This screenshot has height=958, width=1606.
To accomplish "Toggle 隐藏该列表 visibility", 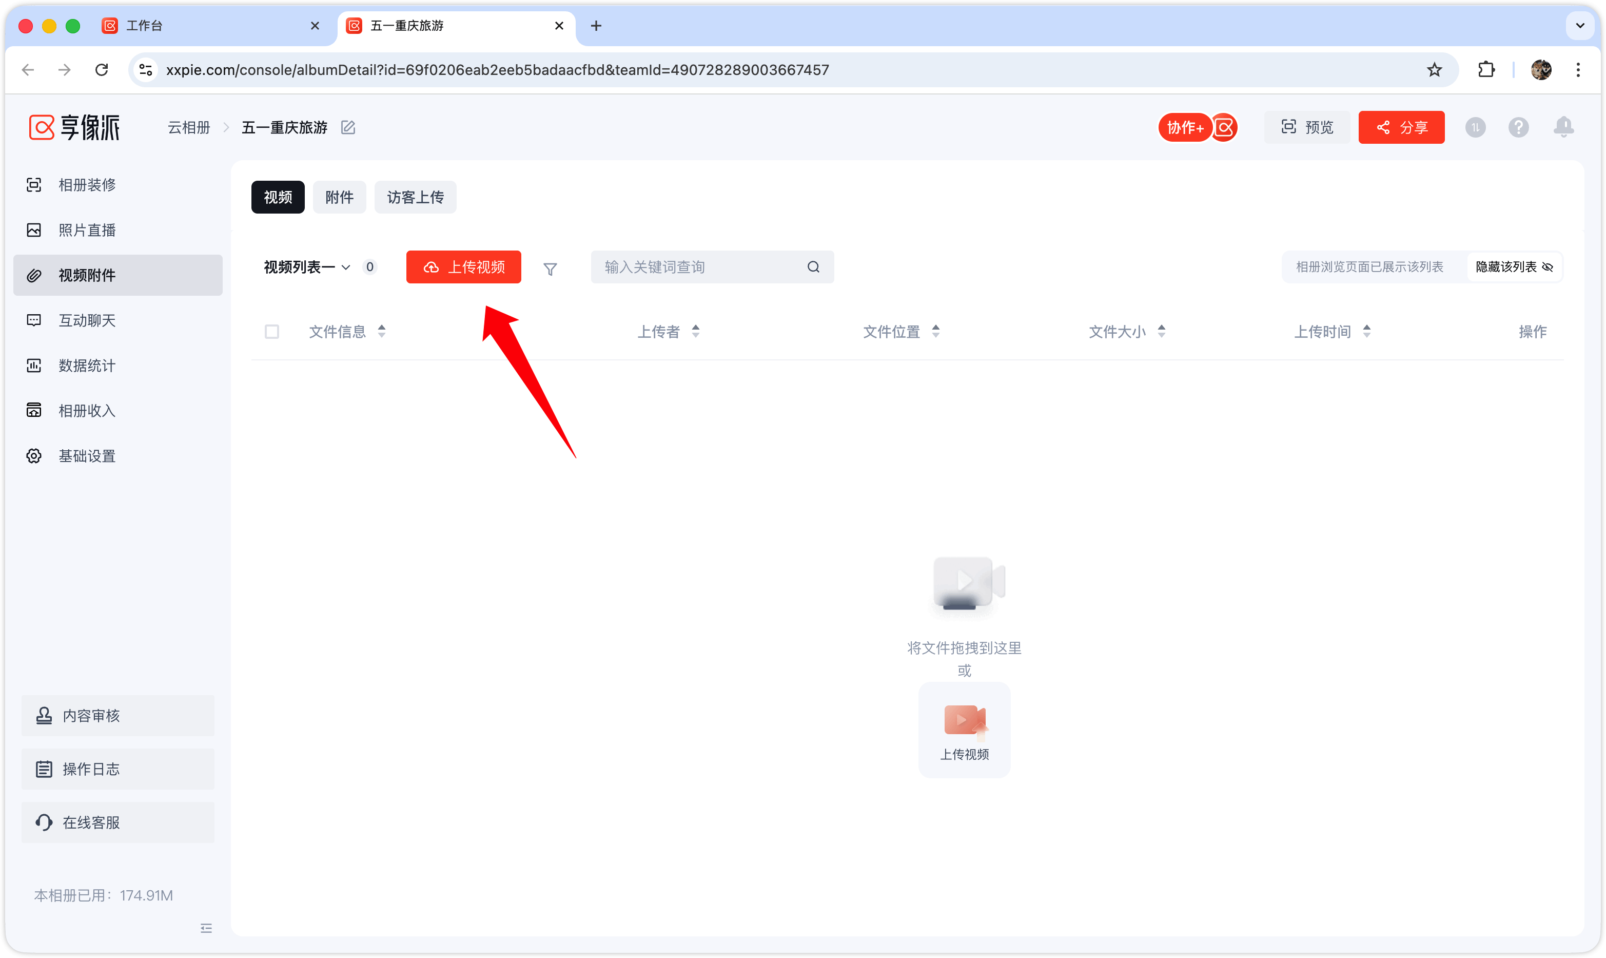I will click(x=1514, y=267).
